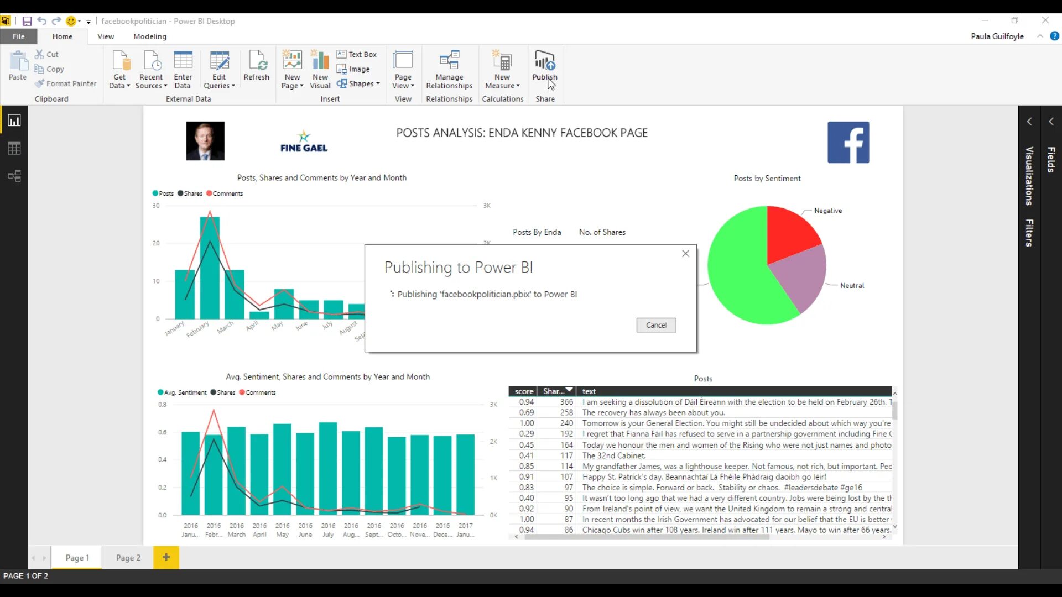Sort the table by score column header
This screenshot has width=1062, height=597.
coord(523,391)
